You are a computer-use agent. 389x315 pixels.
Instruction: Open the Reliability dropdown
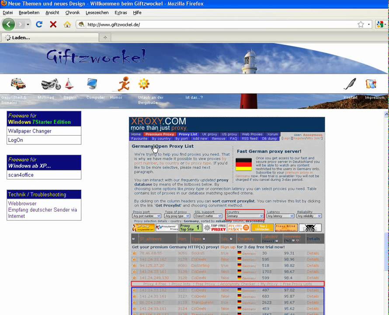point(309,216)
